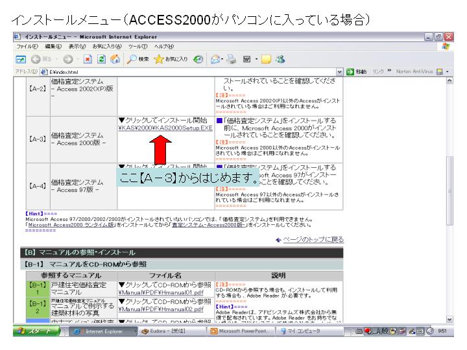
Task: Click the 【A-2】 cell label
Action: [x=38, y=88]
